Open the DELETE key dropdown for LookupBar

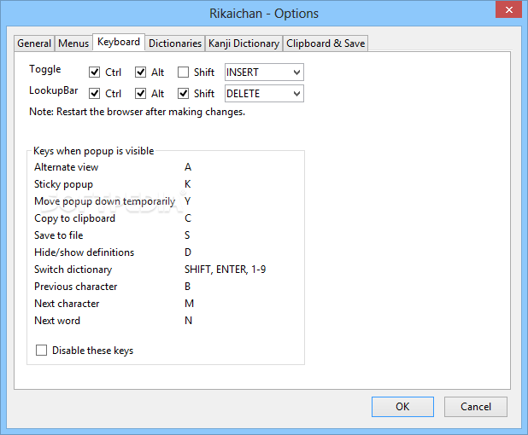pos(264,94)
